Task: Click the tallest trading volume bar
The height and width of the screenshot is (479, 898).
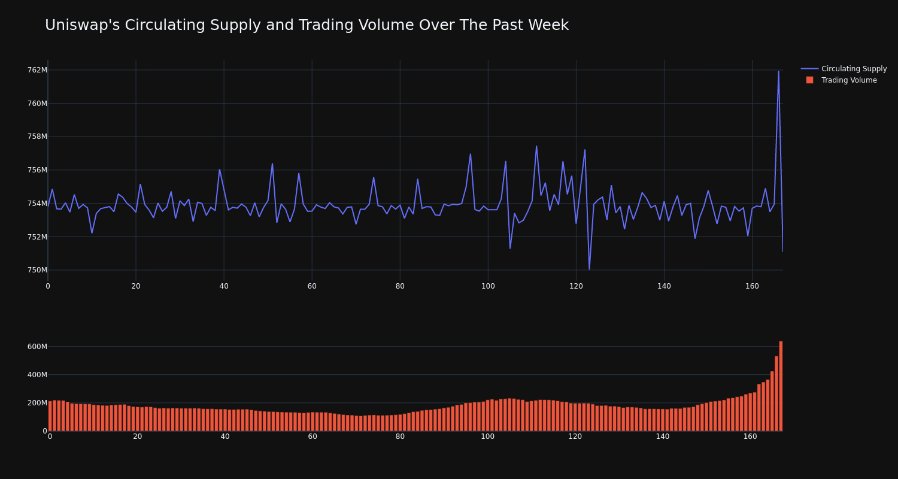Action: tap(781, 386)
